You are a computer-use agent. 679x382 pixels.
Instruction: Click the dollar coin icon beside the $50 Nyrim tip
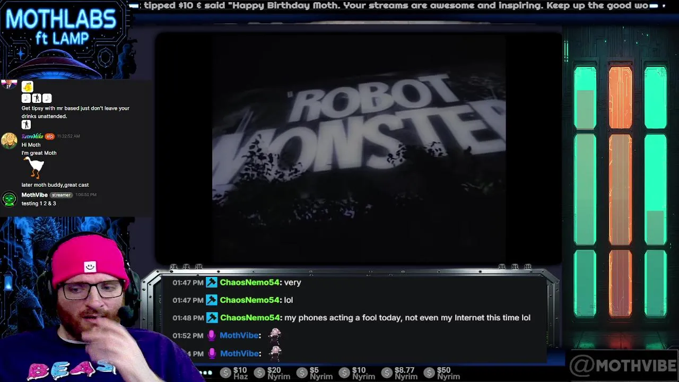click(429, 374)
